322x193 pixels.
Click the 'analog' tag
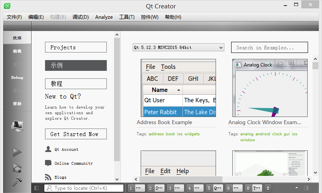point(247,134)
